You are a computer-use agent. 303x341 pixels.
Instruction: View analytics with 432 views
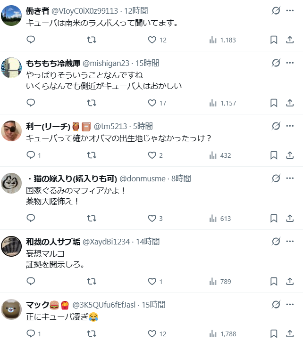tap(220, 155)
